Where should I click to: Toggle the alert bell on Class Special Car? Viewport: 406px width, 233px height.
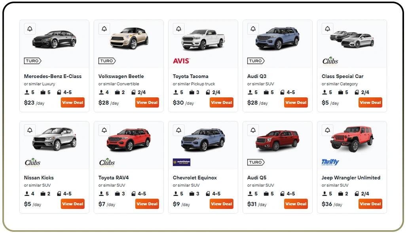327,28
